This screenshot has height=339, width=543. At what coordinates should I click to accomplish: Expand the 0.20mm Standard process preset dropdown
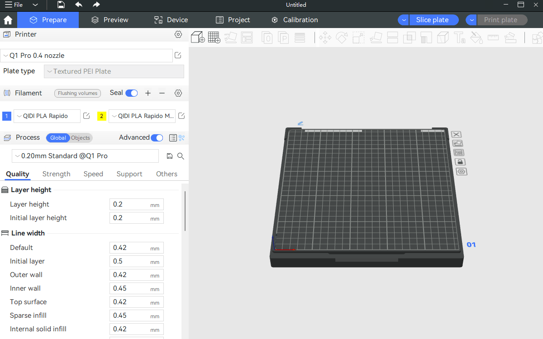point(86,156)
